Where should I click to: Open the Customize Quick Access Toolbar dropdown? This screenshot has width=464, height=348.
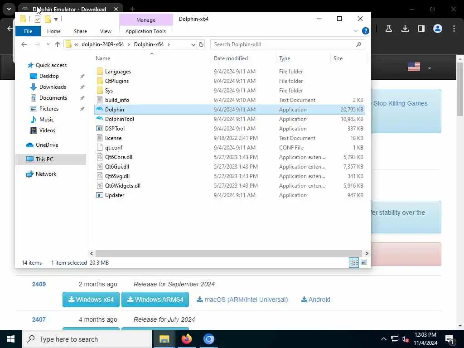(56, 19)
